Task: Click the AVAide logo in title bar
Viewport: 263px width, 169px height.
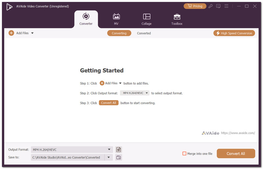Action: pos(10,7)
